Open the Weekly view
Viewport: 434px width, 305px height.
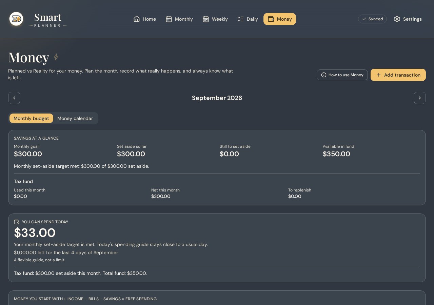(x=215, y=19)
